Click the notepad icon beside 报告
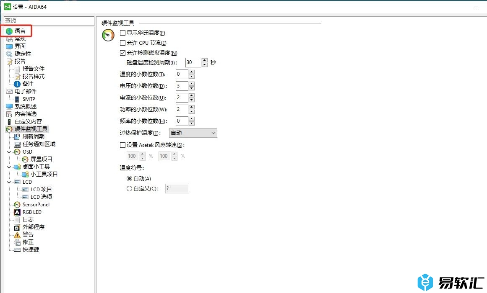487x293 pixels. (9, 62)
